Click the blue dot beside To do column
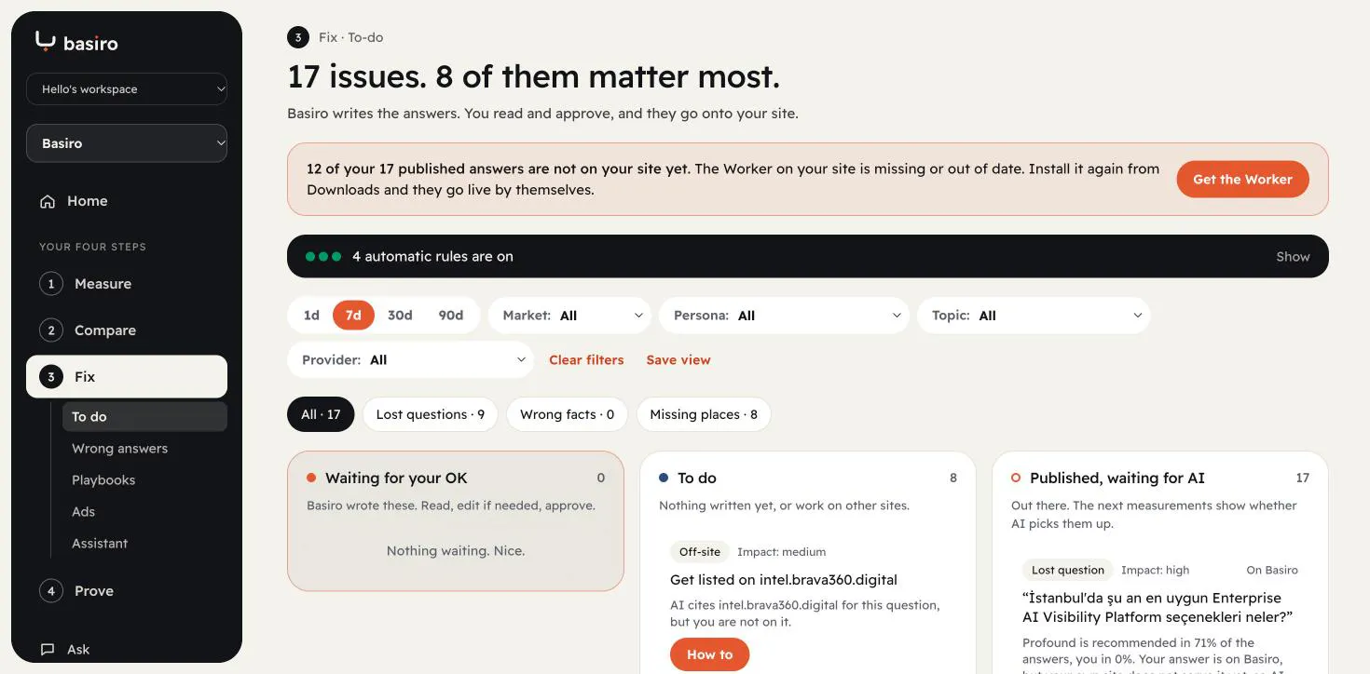 [664, 478]
